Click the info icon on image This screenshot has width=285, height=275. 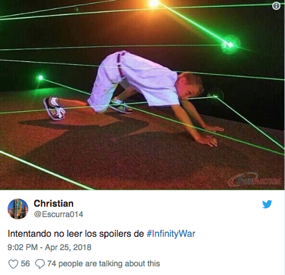(276, 6)
